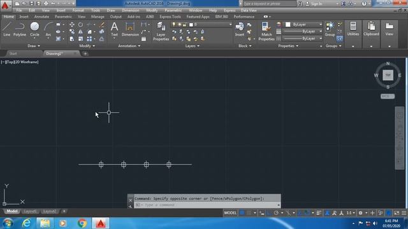
Task: Open the annotation scale 1:1 dropdown
Action: click(x=351, y=213)
